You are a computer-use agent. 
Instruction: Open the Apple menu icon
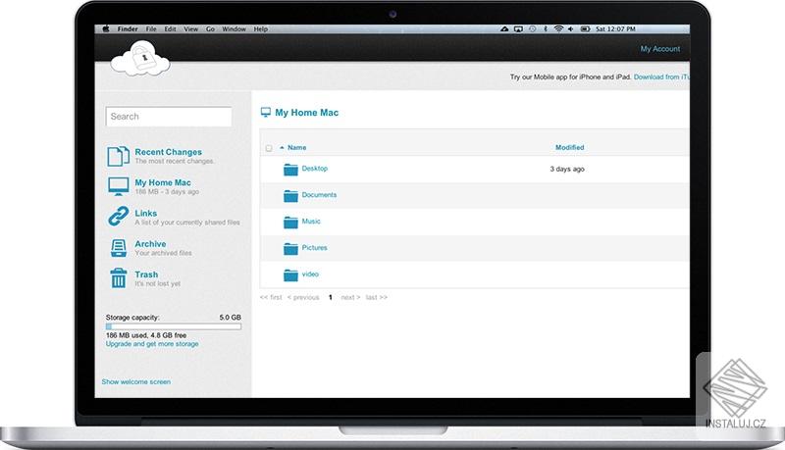point(106,29)
